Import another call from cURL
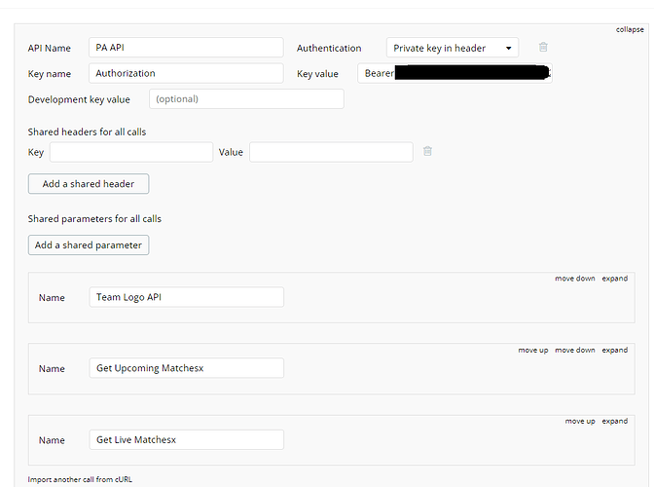 pos(80,479)
